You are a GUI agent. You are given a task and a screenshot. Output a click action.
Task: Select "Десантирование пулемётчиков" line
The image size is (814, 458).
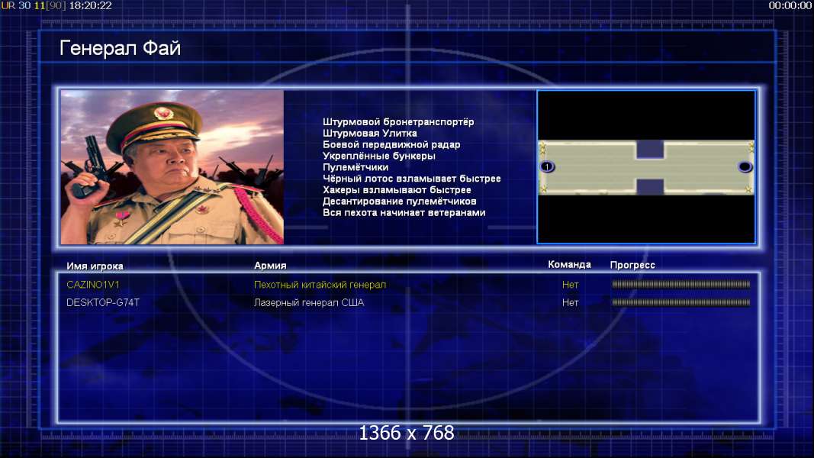pos(399,202)
